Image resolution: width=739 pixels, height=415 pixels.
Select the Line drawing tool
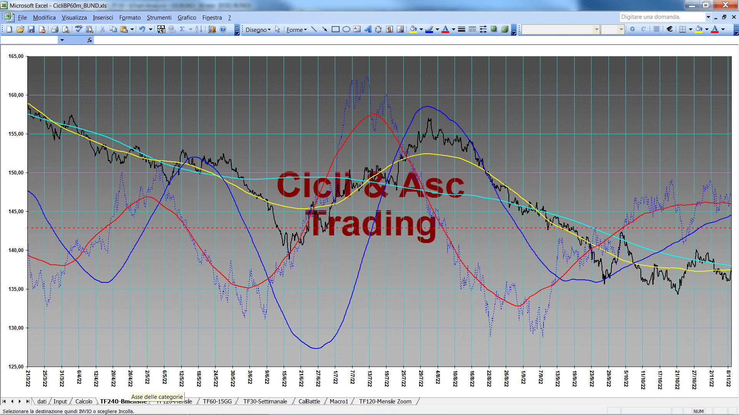click(x=314, y=29)
